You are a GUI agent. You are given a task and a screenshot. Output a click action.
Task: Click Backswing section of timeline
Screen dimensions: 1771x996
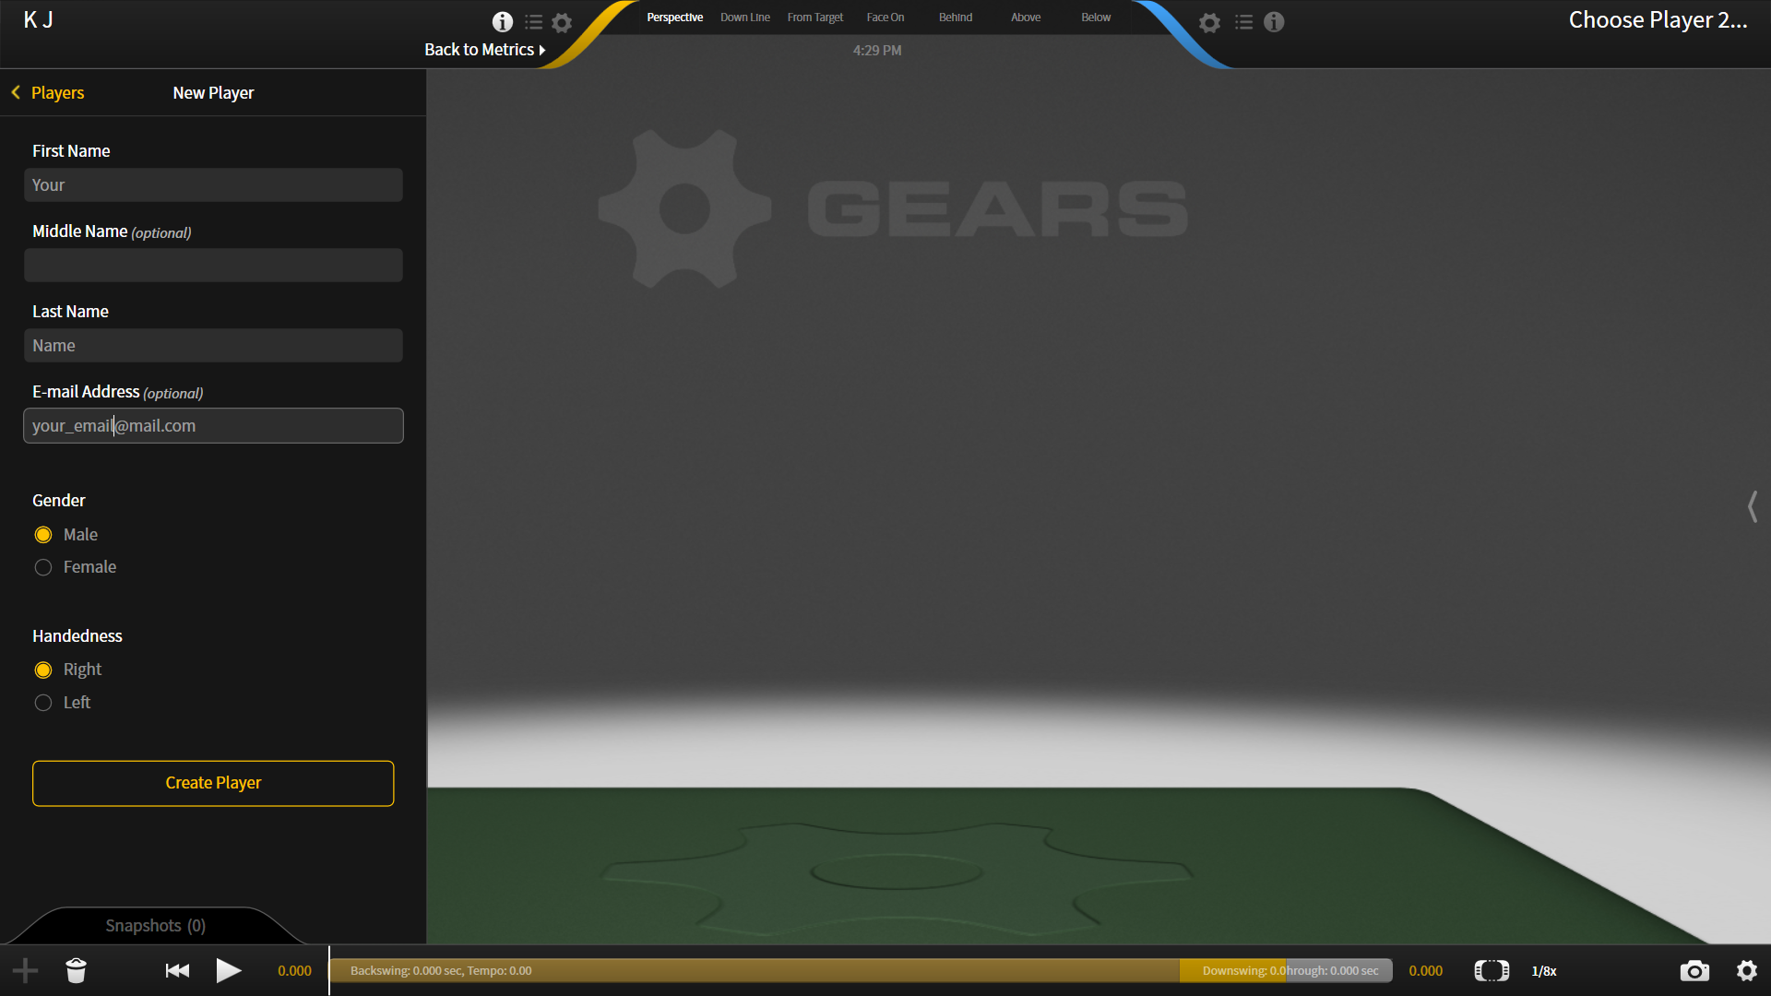755,970
